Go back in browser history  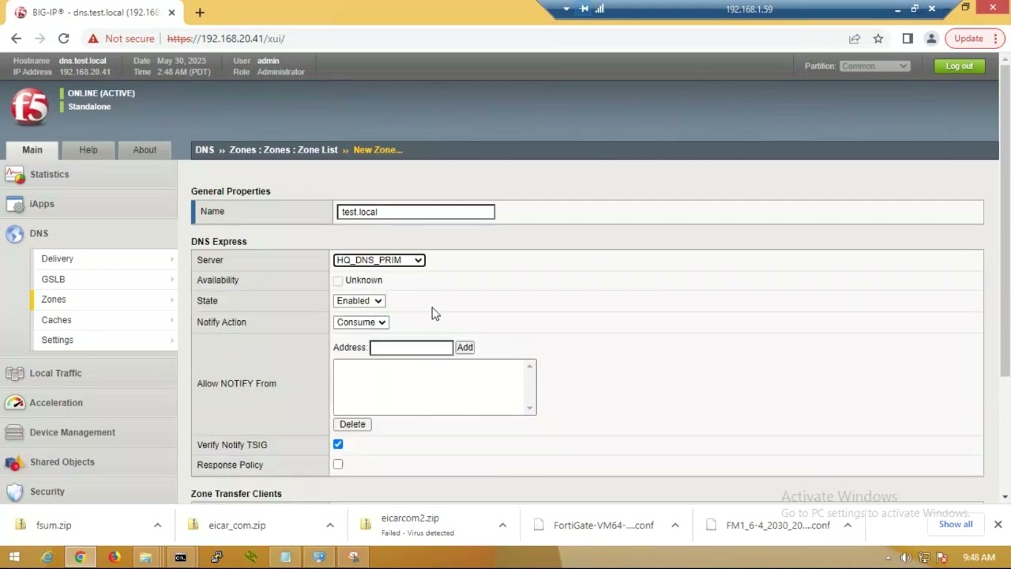(17, 38)
